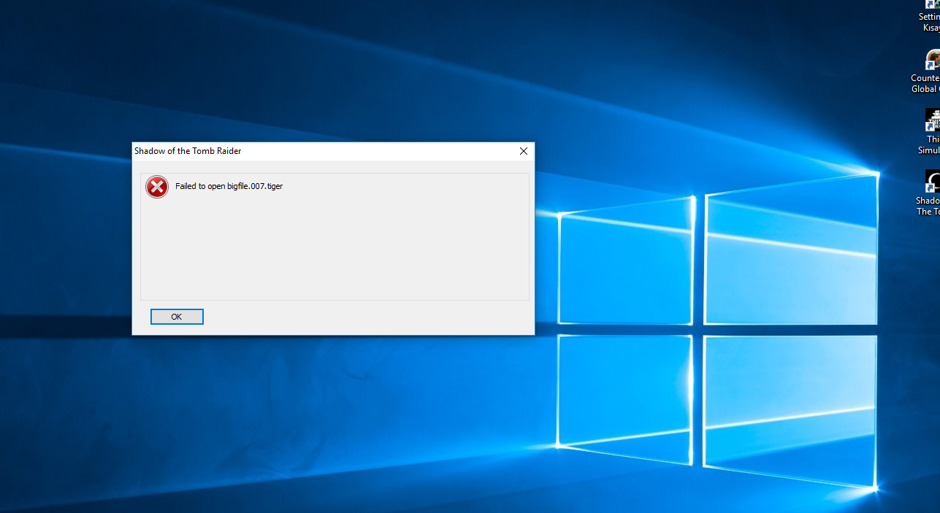Select the Counter-Strike Global Offensive desktop icon
This screenshot has width=940, height=513.
[933, 60]
